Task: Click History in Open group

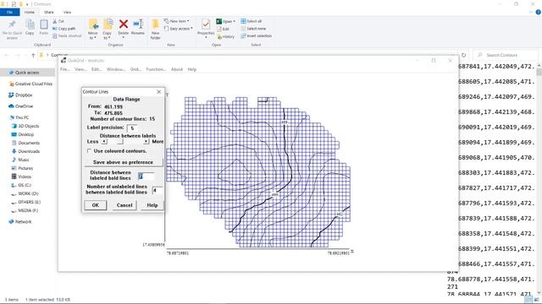Action: 225,36
